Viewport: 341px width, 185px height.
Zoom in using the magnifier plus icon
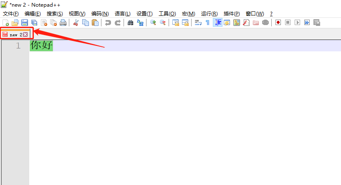(153, 23)
